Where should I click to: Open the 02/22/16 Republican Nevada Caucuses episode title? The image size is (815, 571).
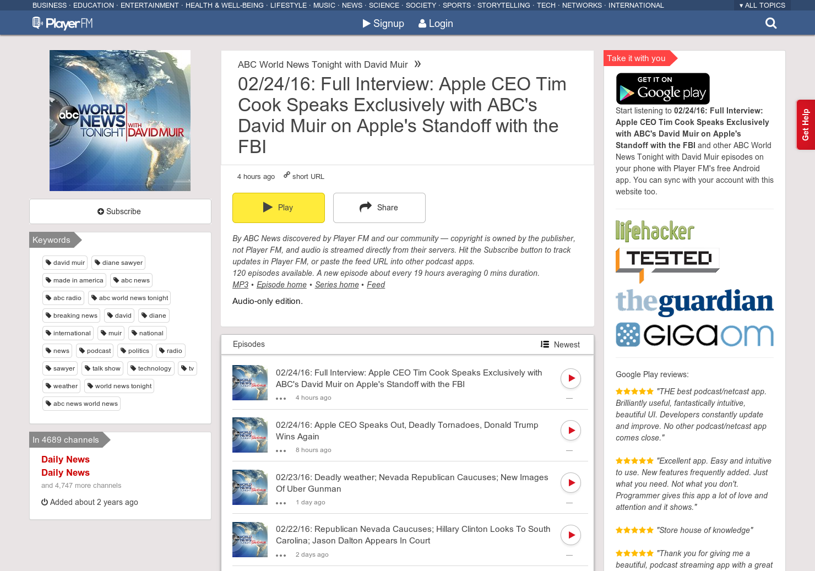(413, 535)
